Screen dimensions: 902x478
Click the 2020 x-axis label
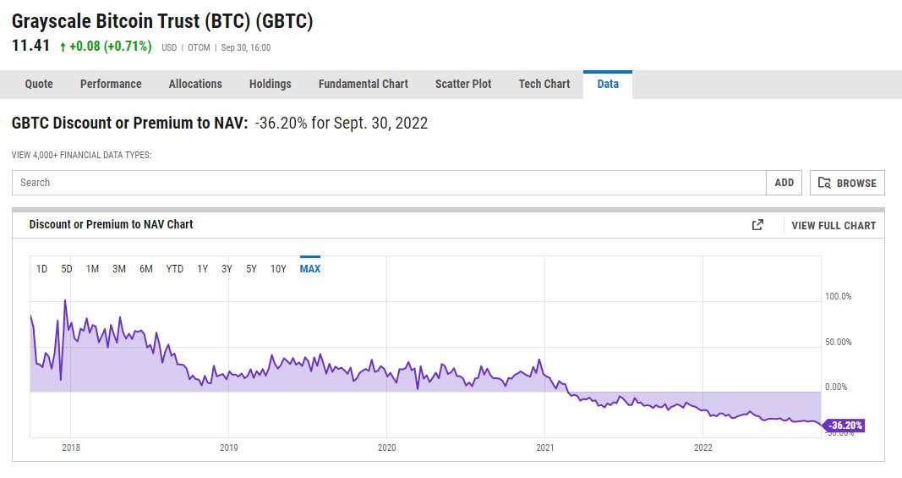tap(386, 448)
